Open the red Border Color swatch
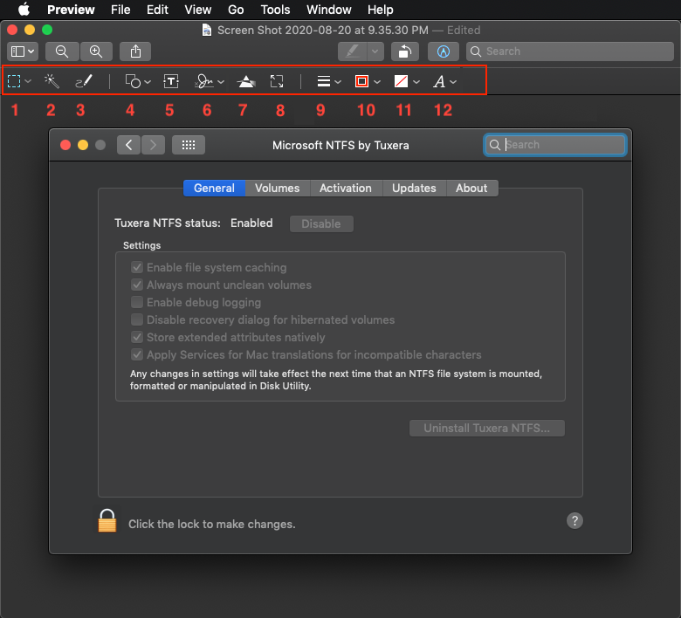The height and width of the screenshot is (618, 681). (x=367, y=81)
